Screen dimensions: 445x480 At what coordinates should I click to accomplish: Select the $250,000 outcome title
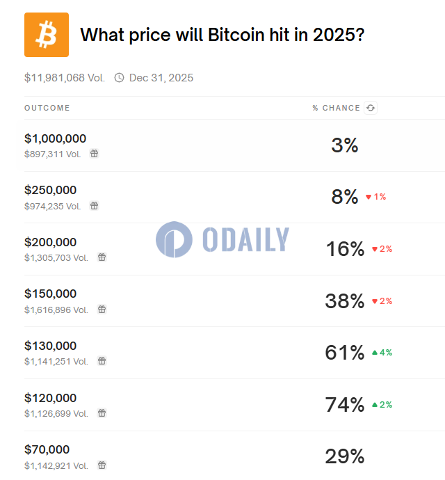point(51,190)
